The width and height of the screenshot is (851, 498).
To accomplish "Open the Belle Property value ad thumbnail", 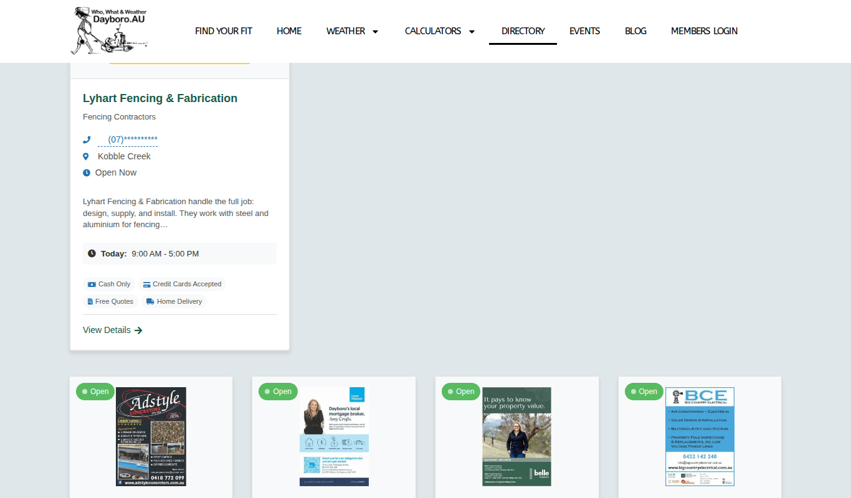I will click(x=516, y=436).
